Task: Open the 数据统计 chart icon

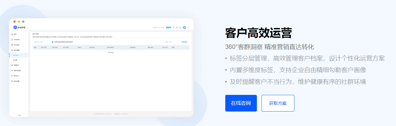Action: point(12,65)
